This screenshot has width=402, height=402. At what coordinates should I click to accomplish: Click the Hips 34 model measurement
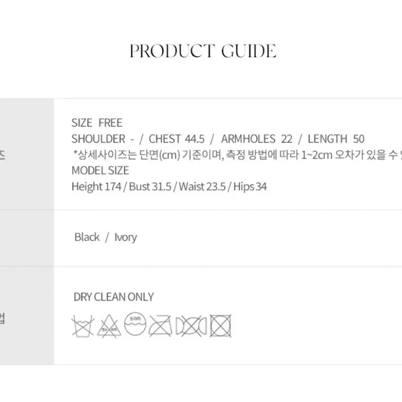[x=250, y=187]
